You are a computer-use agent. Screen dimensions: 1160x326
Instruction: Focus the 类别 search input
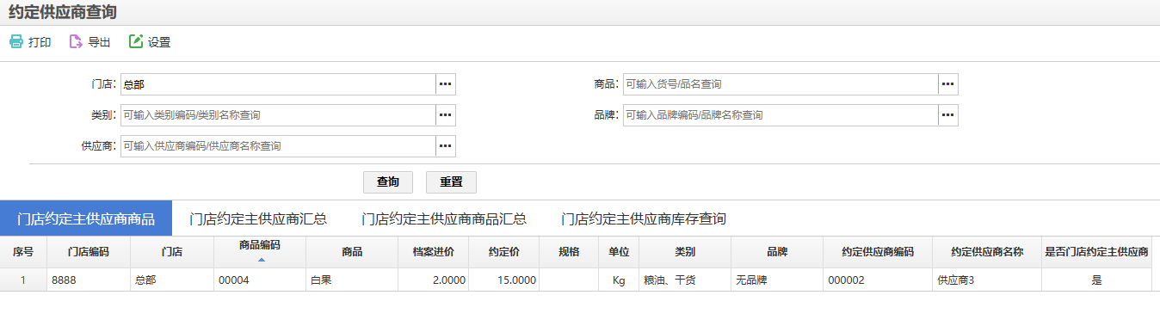tap(278, 115)
